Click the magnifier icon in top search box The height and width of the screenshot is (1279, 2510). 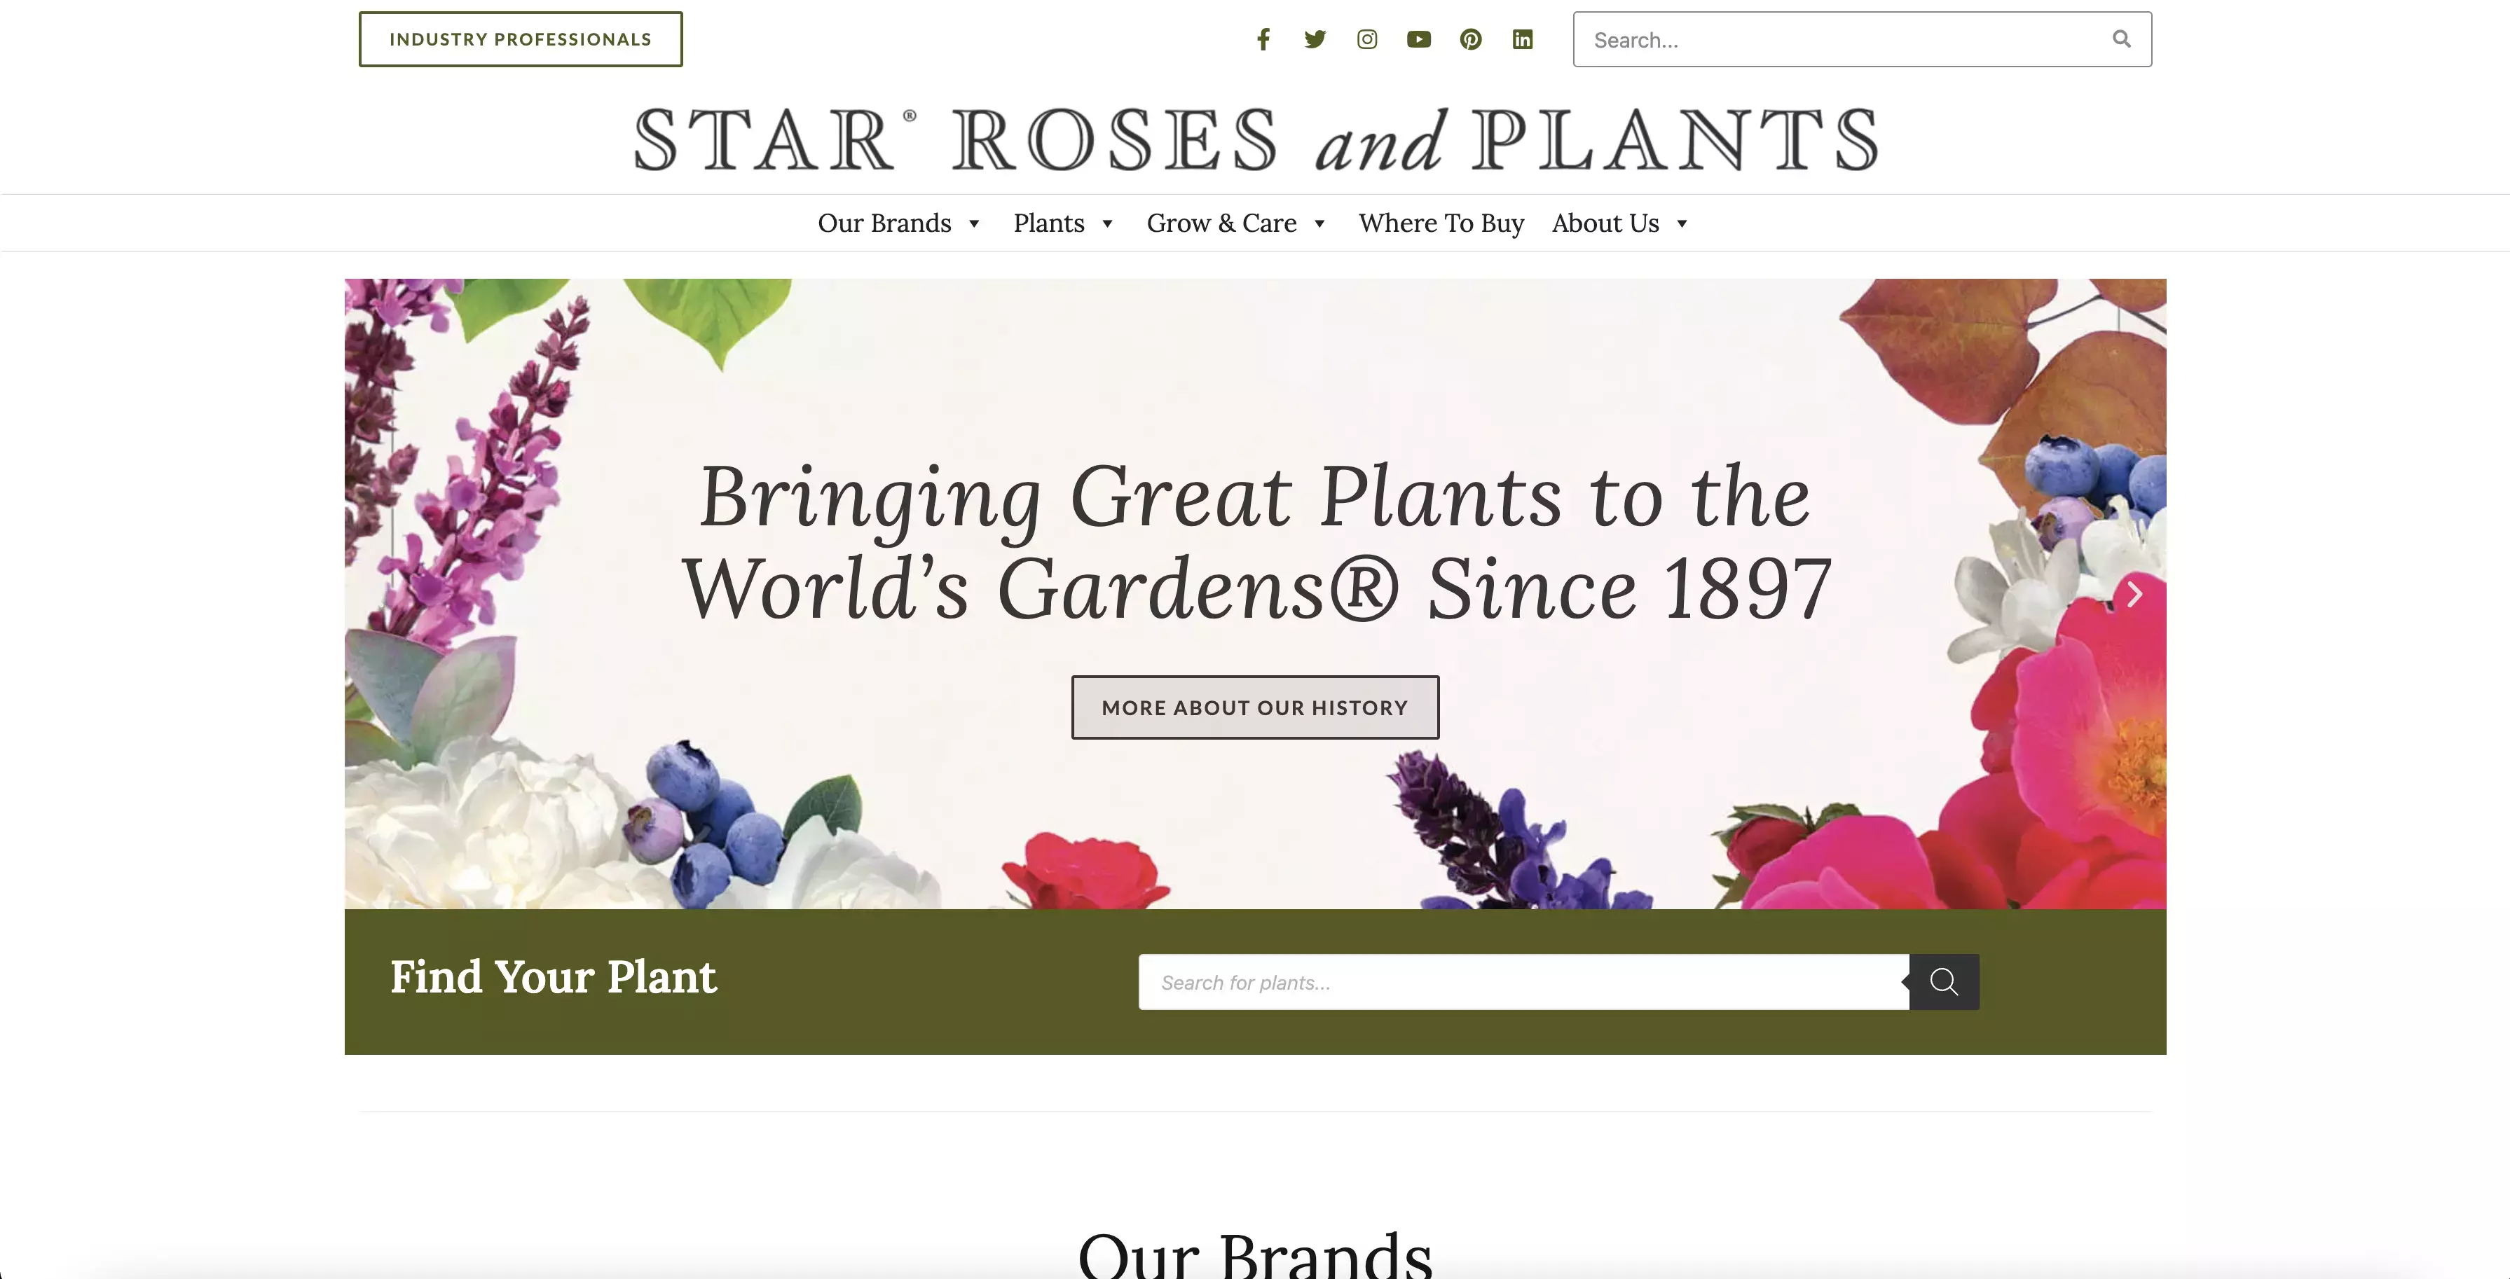2121,39
